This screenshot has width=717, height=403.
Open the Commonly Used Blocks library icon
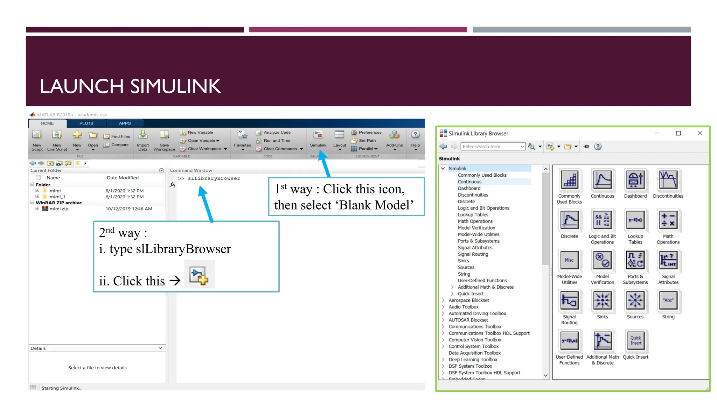(569, 180)
